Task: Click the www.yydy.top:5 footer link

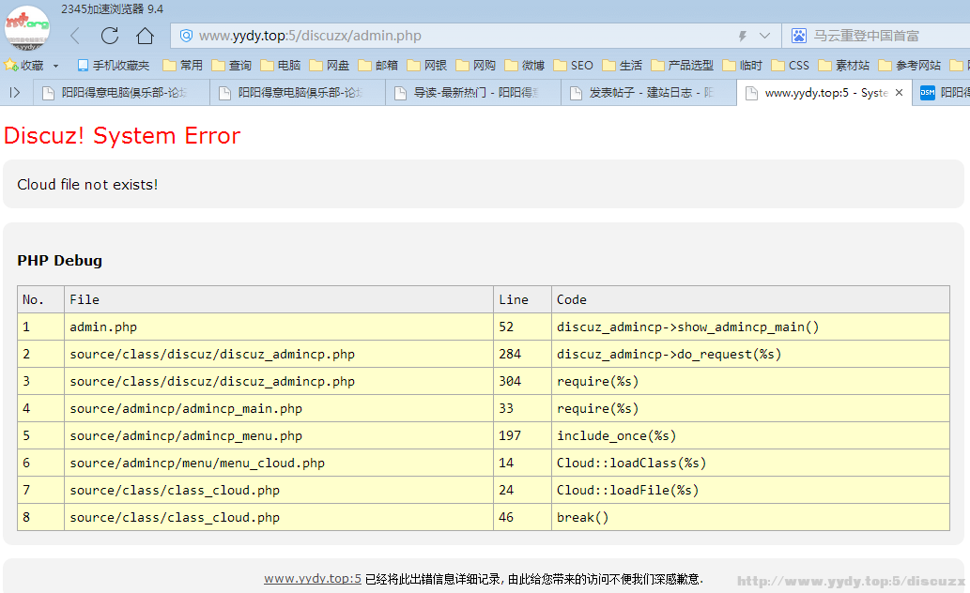Action: [x=313, y=579]
